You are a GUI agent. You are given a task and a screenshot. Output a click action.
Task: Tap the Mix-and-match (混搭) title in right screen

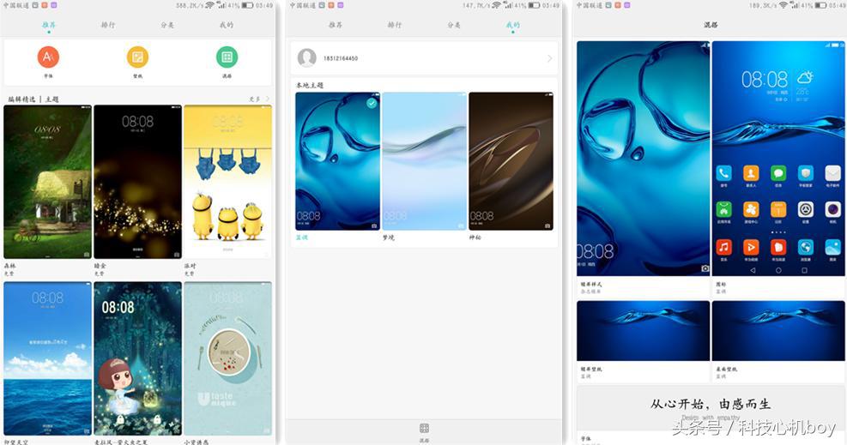pos(711,25)
